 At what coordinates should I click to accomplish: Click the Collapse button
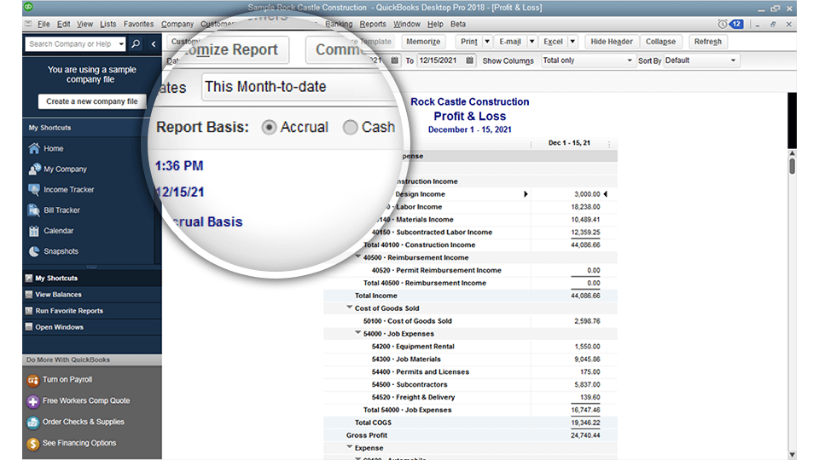660,42
